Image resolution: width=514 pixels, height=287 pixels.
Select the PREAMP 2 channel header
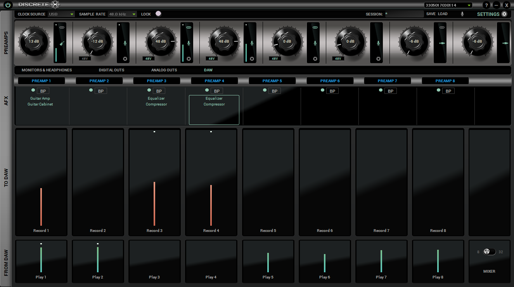(x=99, y=81)
